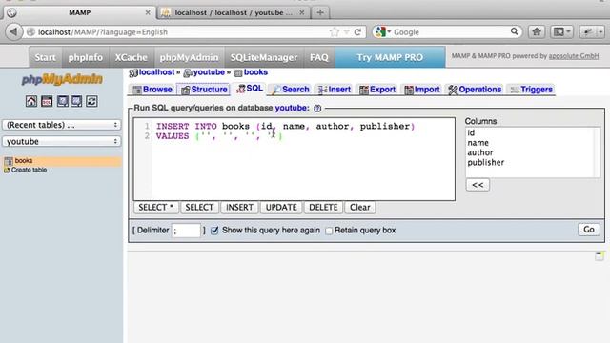Image resolution: width=610 pixels, height=343 pixels.
Task: Open phpMyAdmin home icon
Action: click(31, 102)
